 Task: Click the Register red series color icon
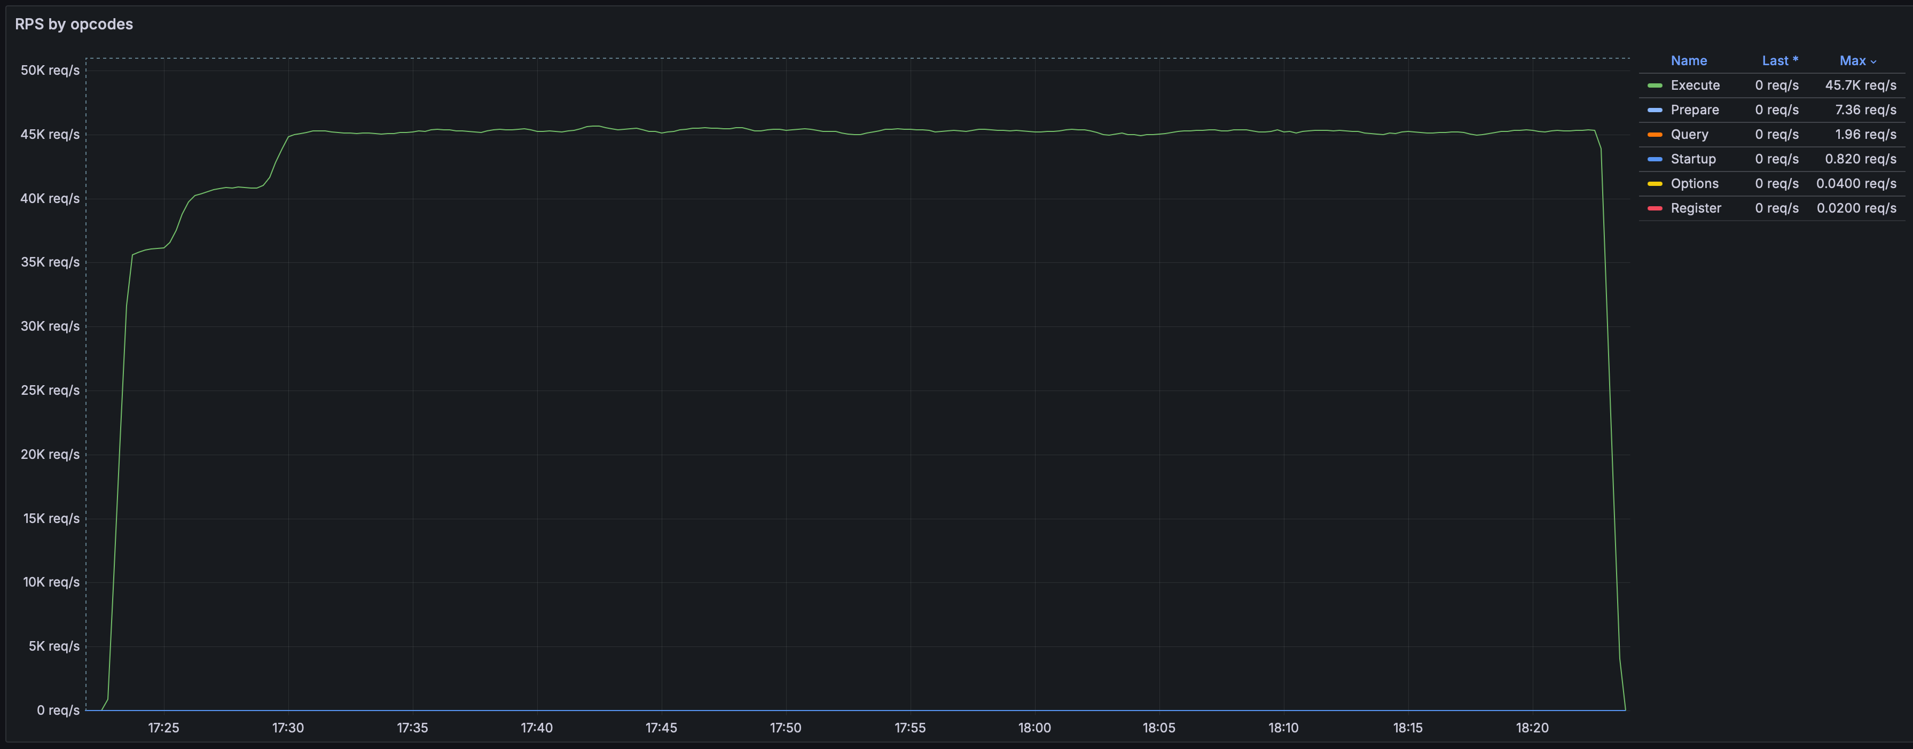click(x=1655, y=208)
